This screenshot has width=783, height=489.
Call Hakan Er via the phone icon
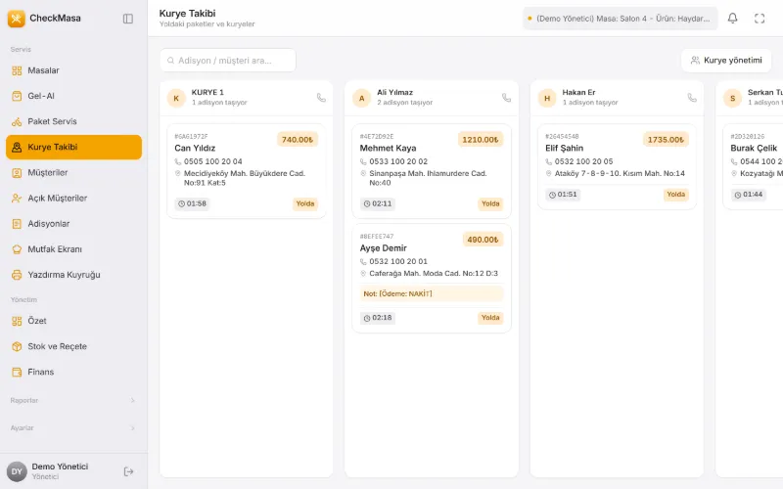point(692,97)
